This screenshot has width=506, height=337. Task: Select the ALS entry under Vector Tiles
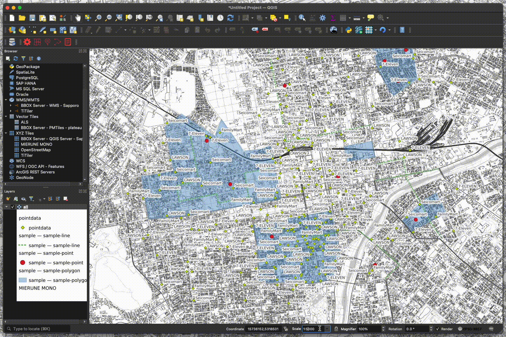tap(24, 122)
